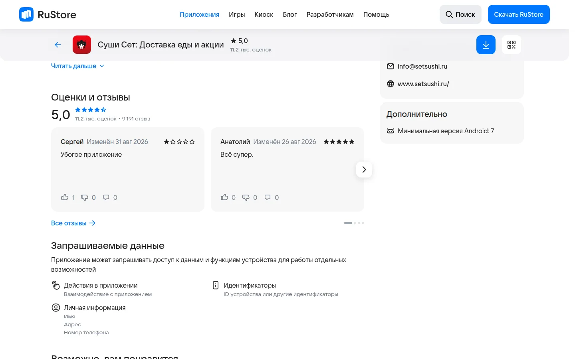Screen dimensions: 575x359
Task: Dislike Анатолий's review with thumbs down
Action: (x=246, y=197)
